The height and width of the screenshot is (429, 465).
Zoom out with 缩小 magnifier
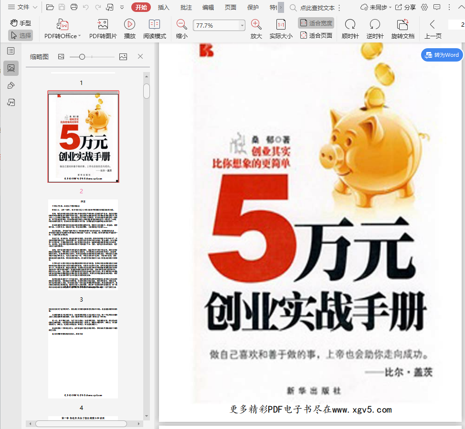[x=181, y=24]
